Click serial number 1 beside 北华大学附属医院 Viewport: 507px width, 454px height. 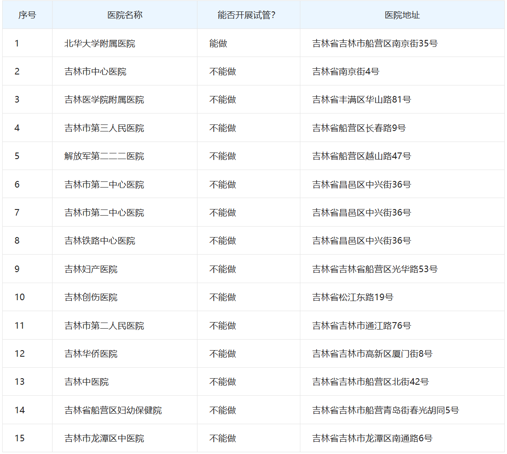click(17, 43)
